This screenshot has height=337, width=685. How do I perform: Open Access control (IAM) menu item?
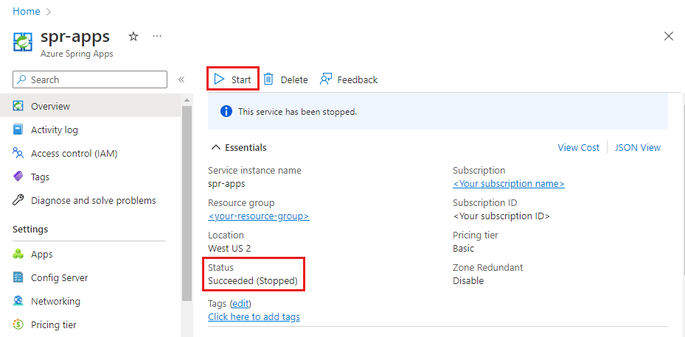click(91, 154)
